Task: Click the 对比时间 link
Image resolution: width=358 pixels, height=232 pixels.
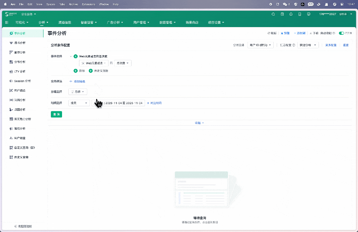Action: (154, 103)
